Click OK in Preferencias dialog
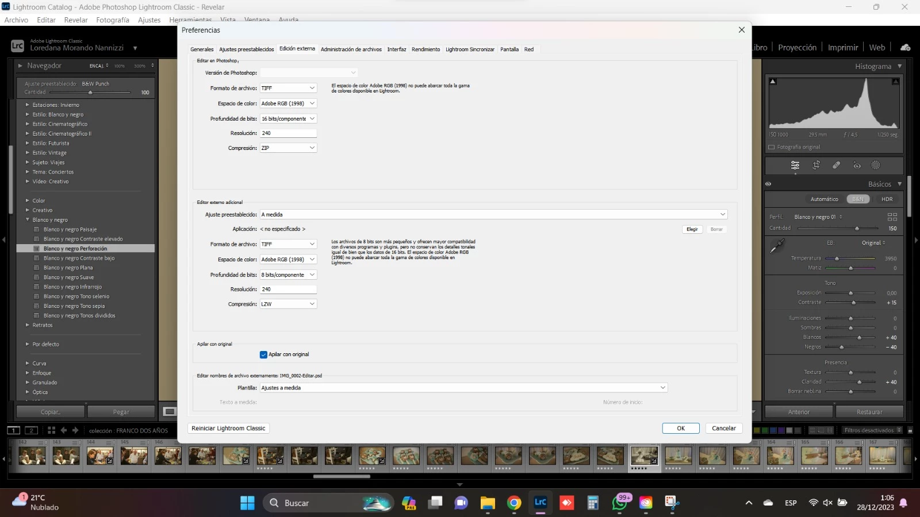The height and width of the screenshot is (517, 920). pyautogui.click(x=681, y=428)
